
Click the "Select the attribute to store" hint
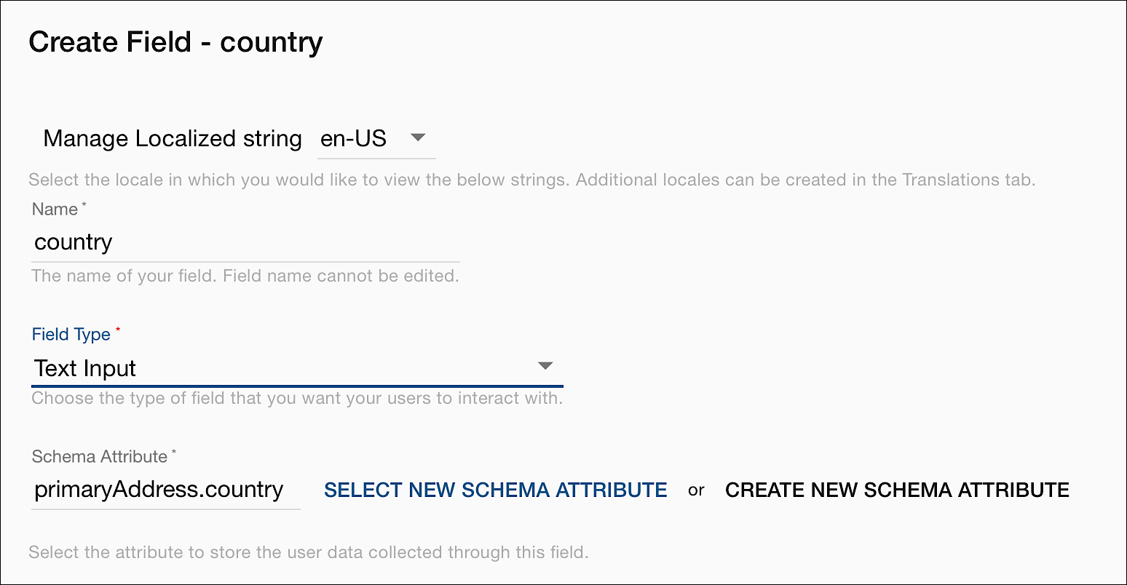tap(308, 552)
